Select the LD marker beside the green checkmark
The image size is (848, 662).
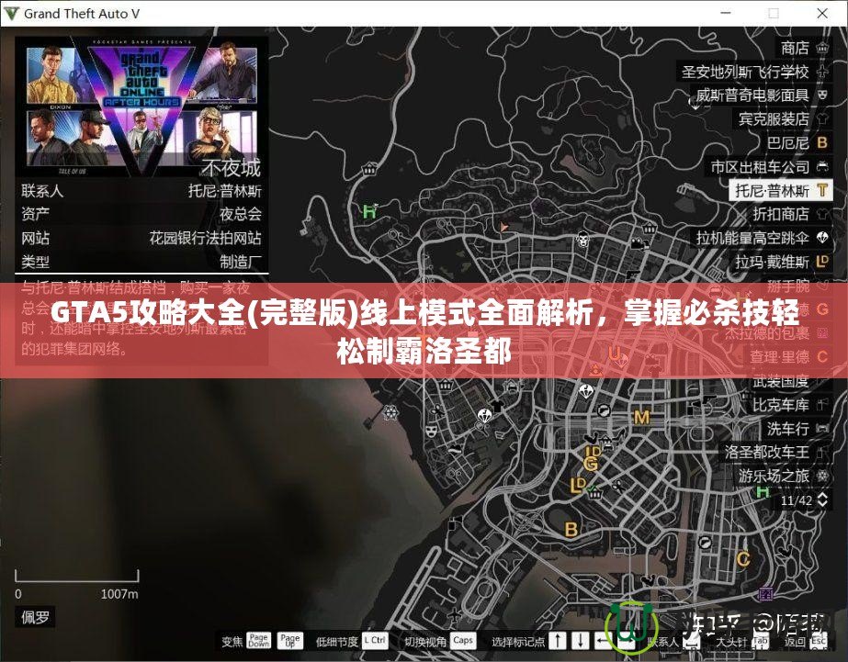pos(578,485)
